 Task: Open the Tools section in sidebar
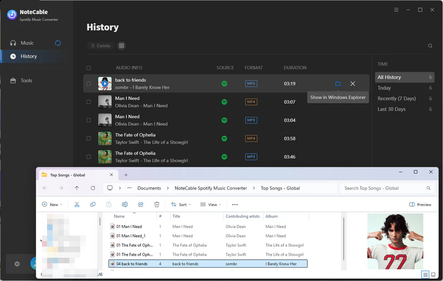[x=26, y=80]
